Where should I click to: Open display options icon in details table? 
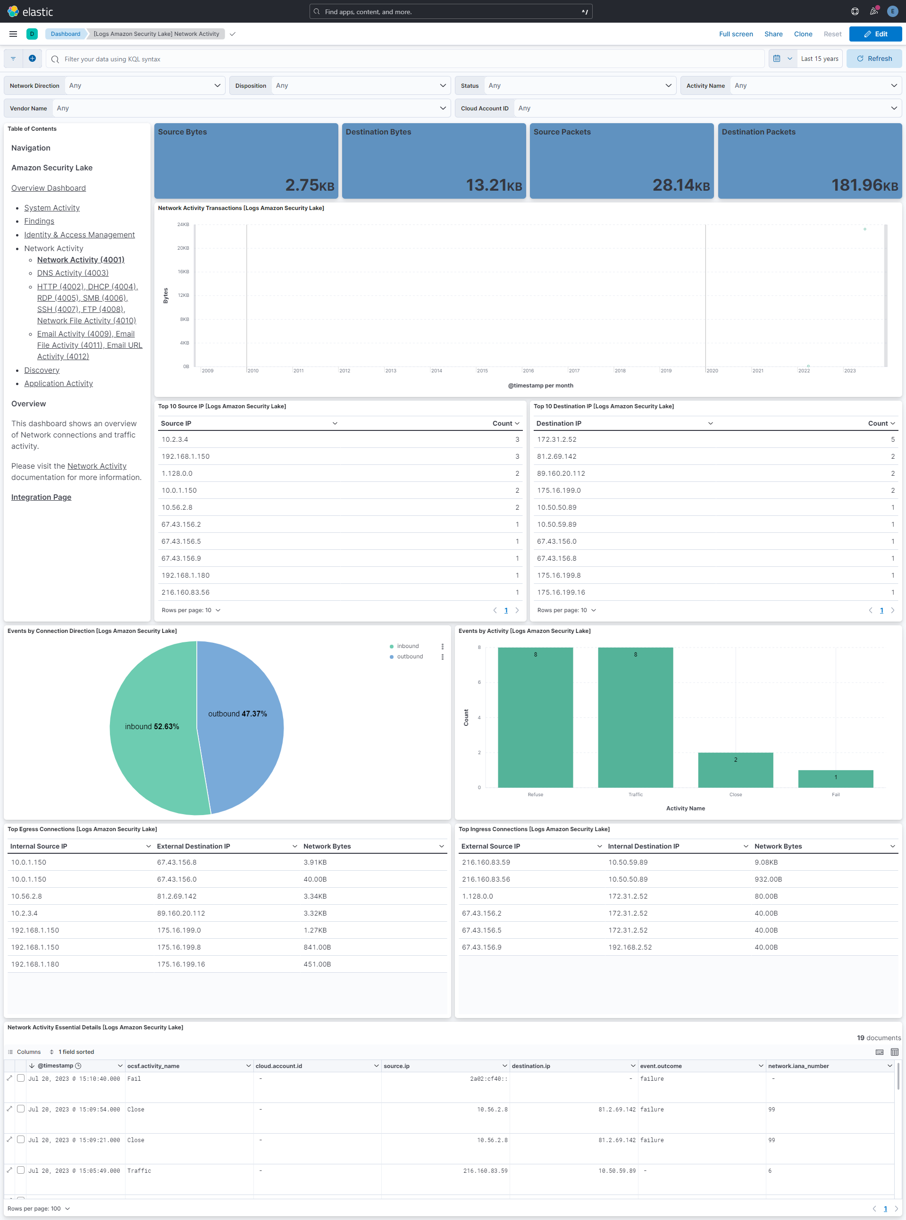[x=895, y=1052]
